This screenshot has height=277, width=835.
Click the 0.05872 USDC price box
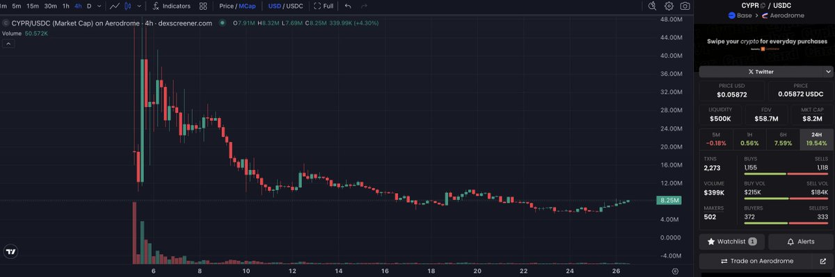(x=800, y=90)
